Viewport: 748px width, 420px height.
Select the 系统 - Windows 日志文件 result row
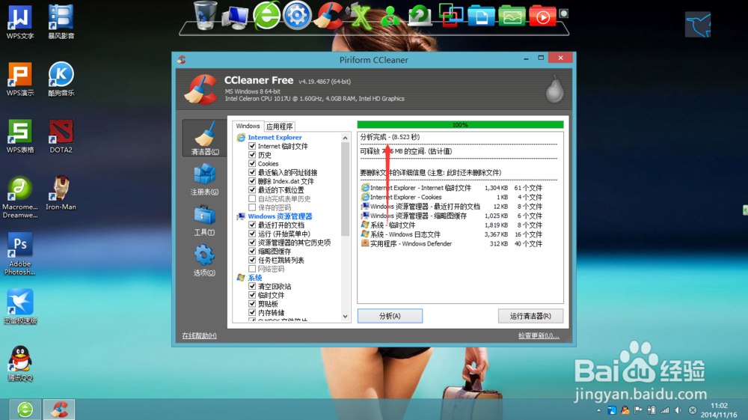tap(451, 234)
